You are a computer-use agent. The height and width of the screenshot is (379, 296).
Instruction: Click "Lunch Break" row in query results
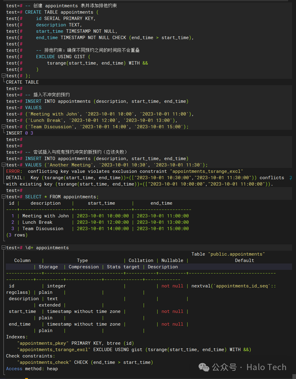click(x=37, y=222)
